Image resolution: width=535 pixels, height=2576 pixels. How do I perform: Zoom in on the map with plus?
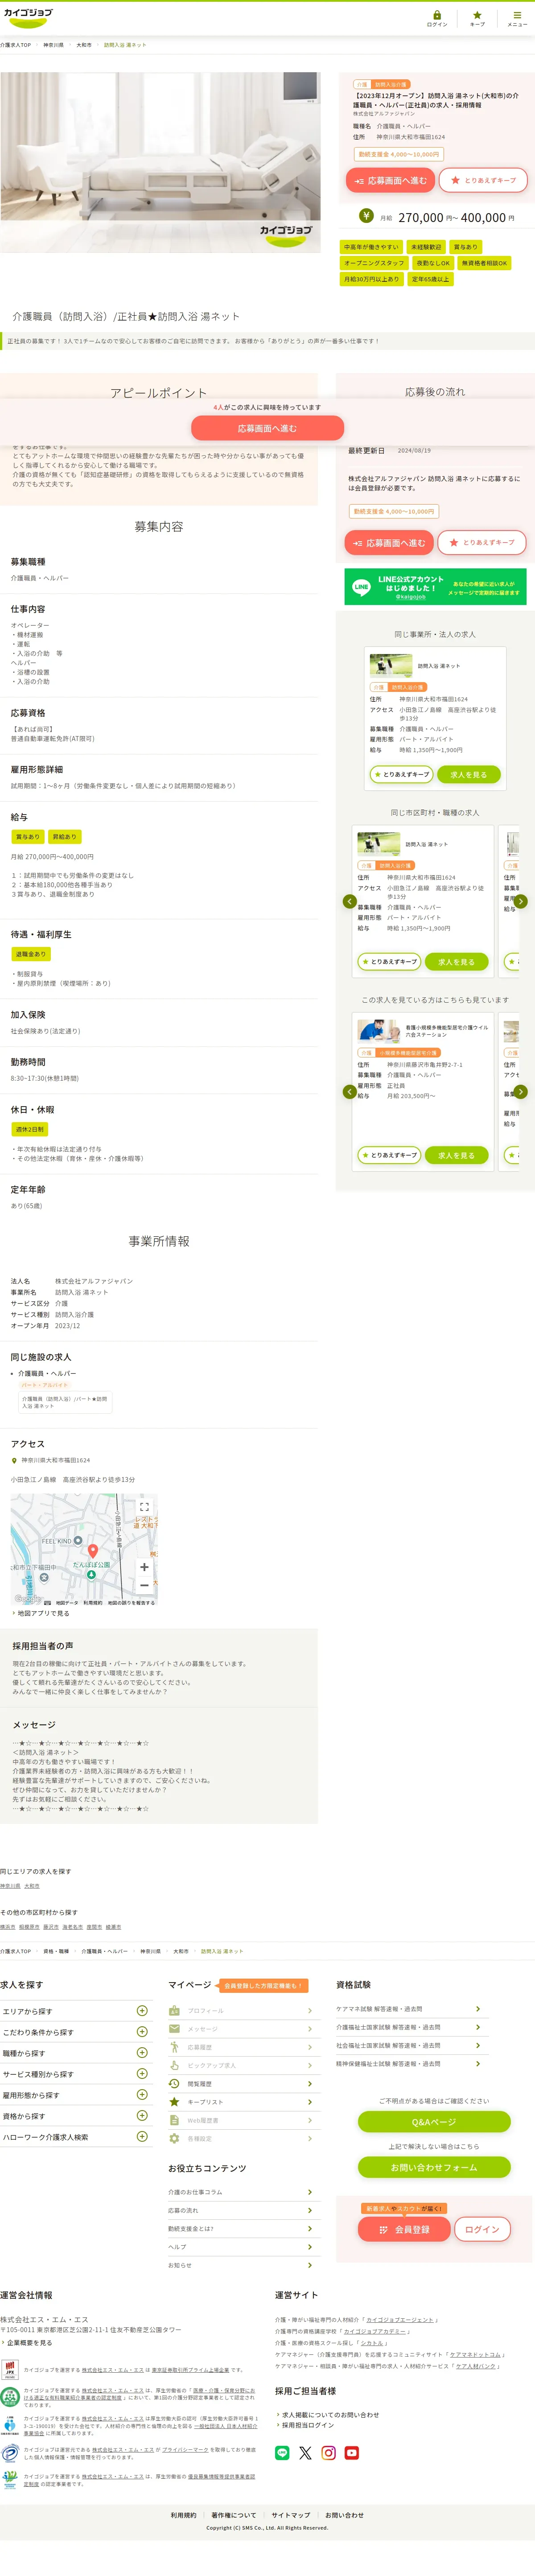[x=144, y=1567]
